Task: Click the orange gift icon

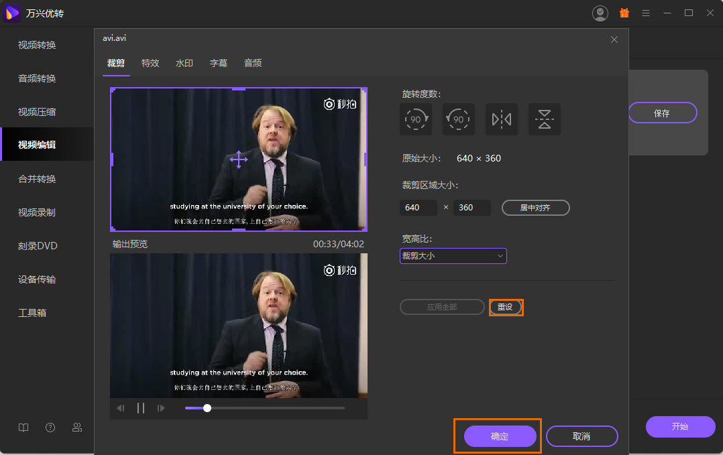Action: pyautogui.click(x=624, y=13)
